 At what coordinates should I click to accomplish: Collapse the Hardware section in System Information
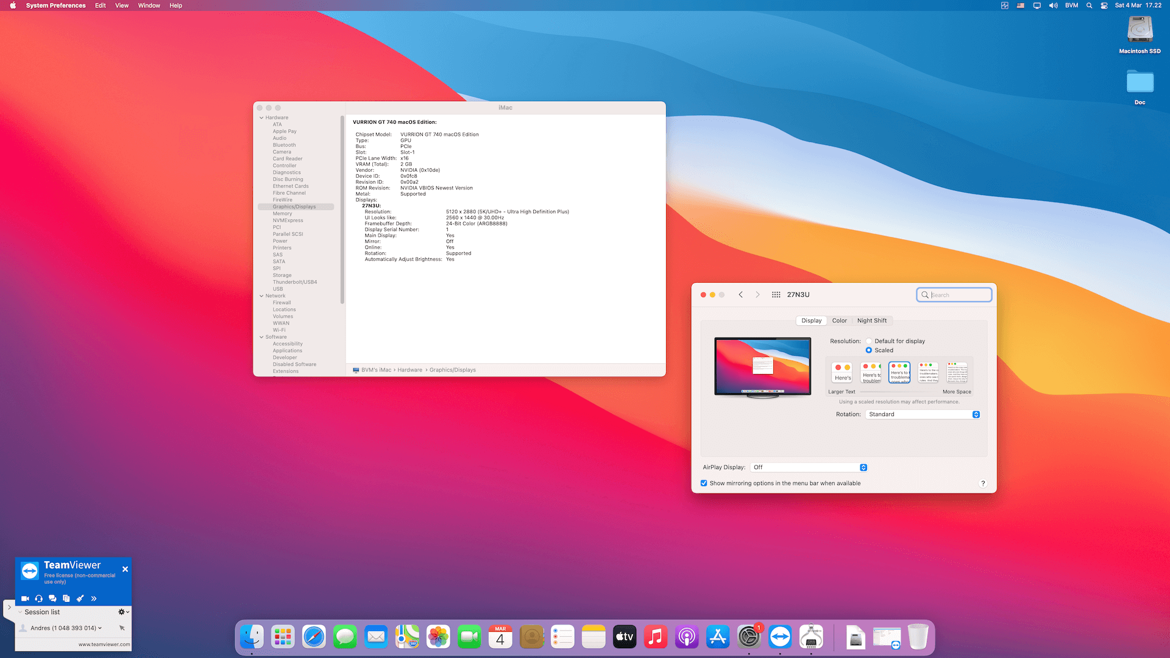[261, 118]
